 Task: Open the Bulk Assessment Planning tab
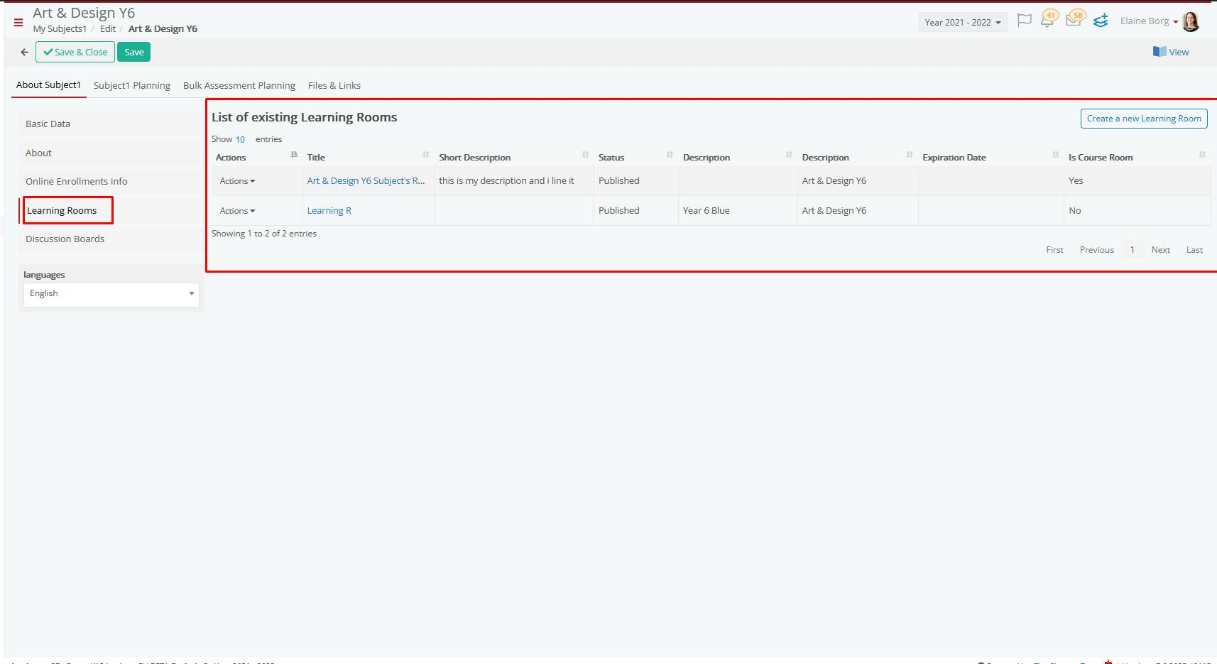[x=239, y=85]
